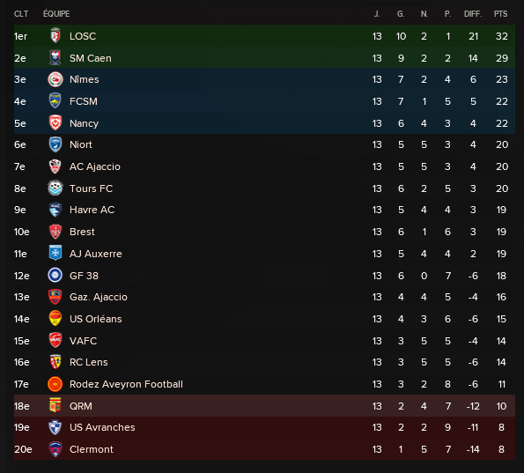This screenshot has height=473, width=524.
Task: Select the US Avranches table row
Action: tap(264, 427)
